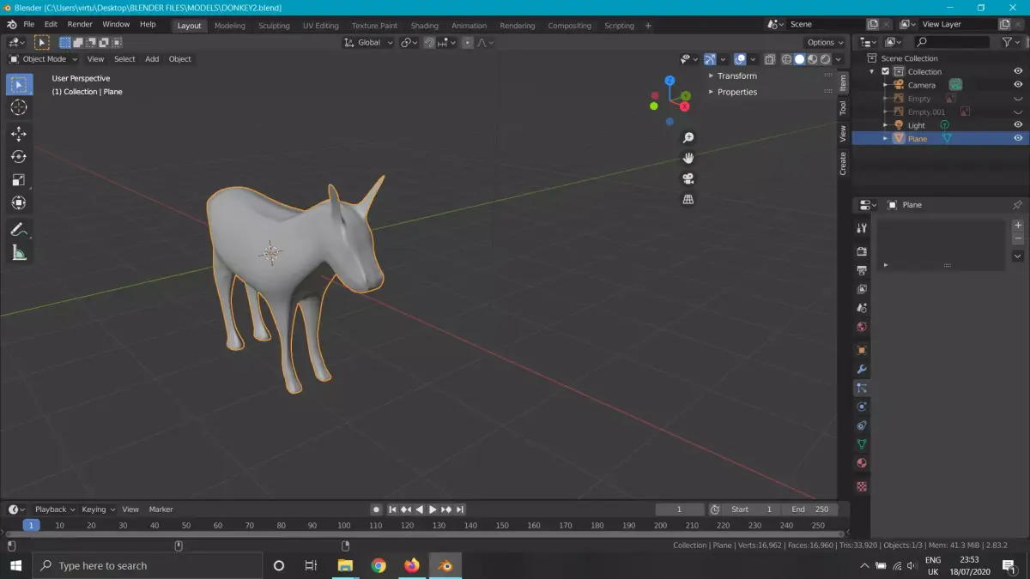The width and height of the screenshot is (1030, 579).
Task: Open the outliner filter dropdown
Action: pyautogui.click(x=1011, y=42)
